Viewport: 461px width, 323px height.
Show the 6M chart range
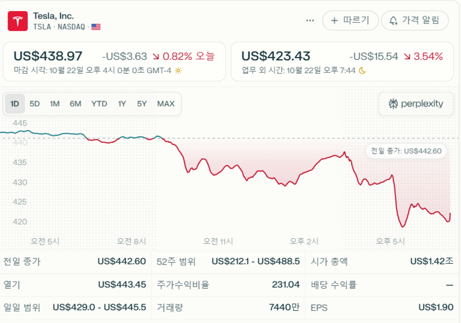[x=76, y=104]
